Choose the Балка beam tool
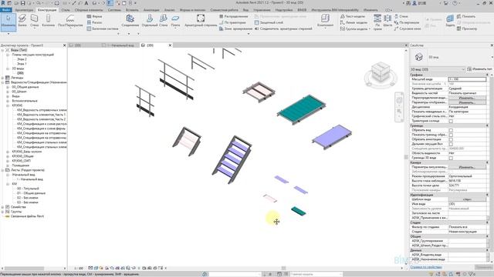494x277 pixels. tap(22, 21)
